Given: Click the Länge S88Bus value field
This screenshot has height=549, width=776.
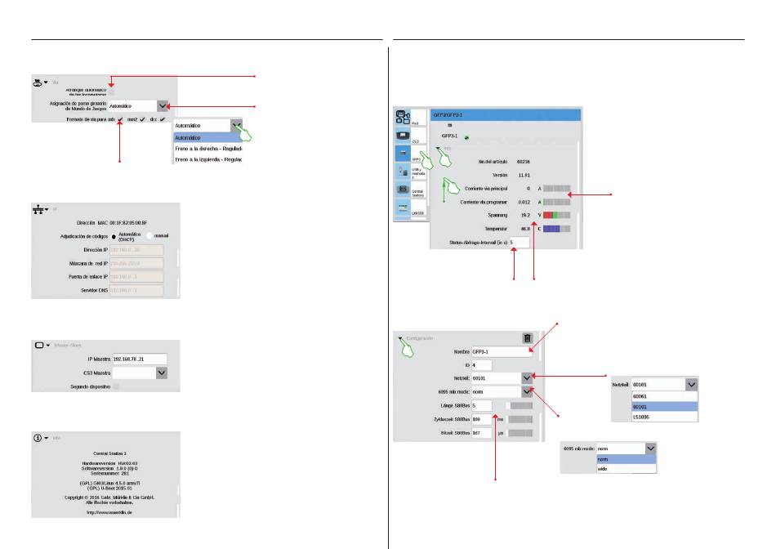Looking at the screenshot, I should point(482,405).
